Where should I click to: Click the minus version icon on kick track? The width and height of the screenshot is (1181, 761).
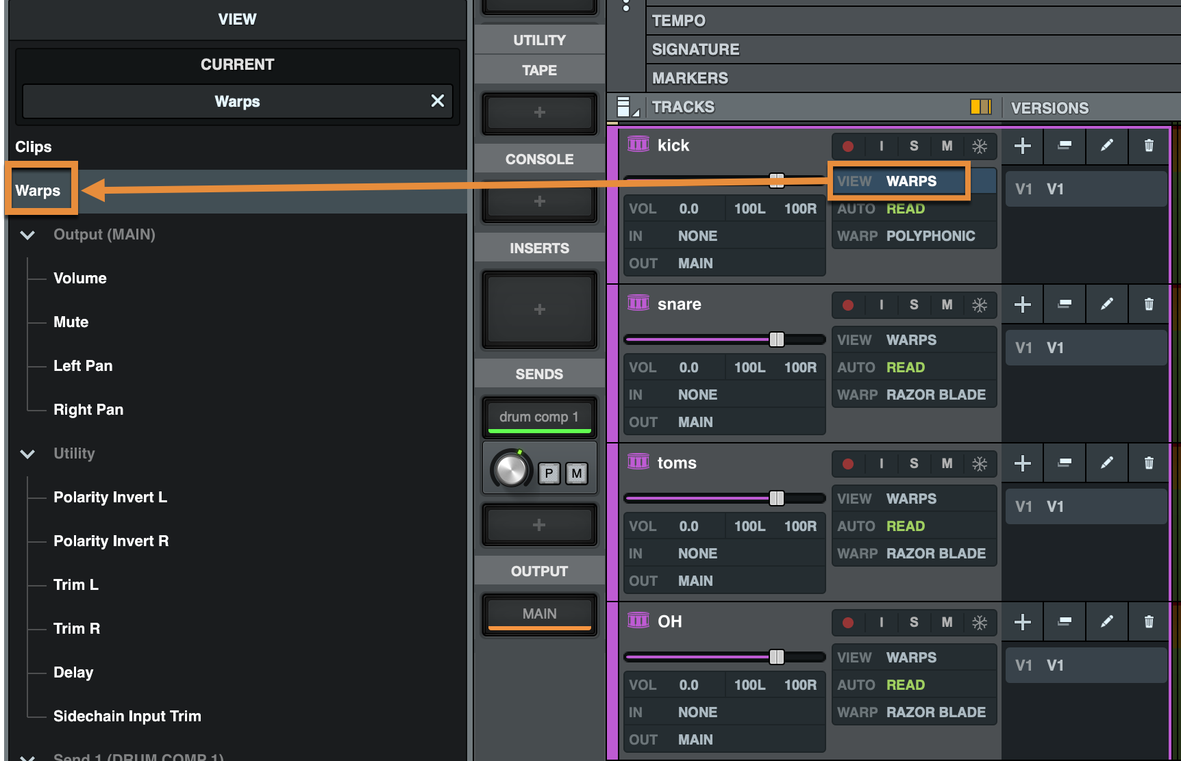[x=1065, y=146]
